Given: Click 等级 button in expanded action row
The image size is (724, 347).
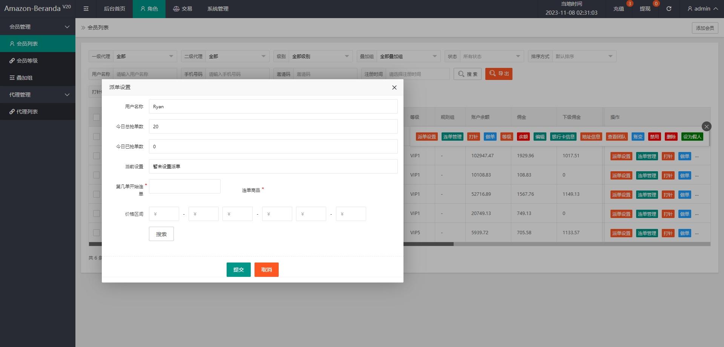Looking at the screenshot, I should click(x=507, y=137).
